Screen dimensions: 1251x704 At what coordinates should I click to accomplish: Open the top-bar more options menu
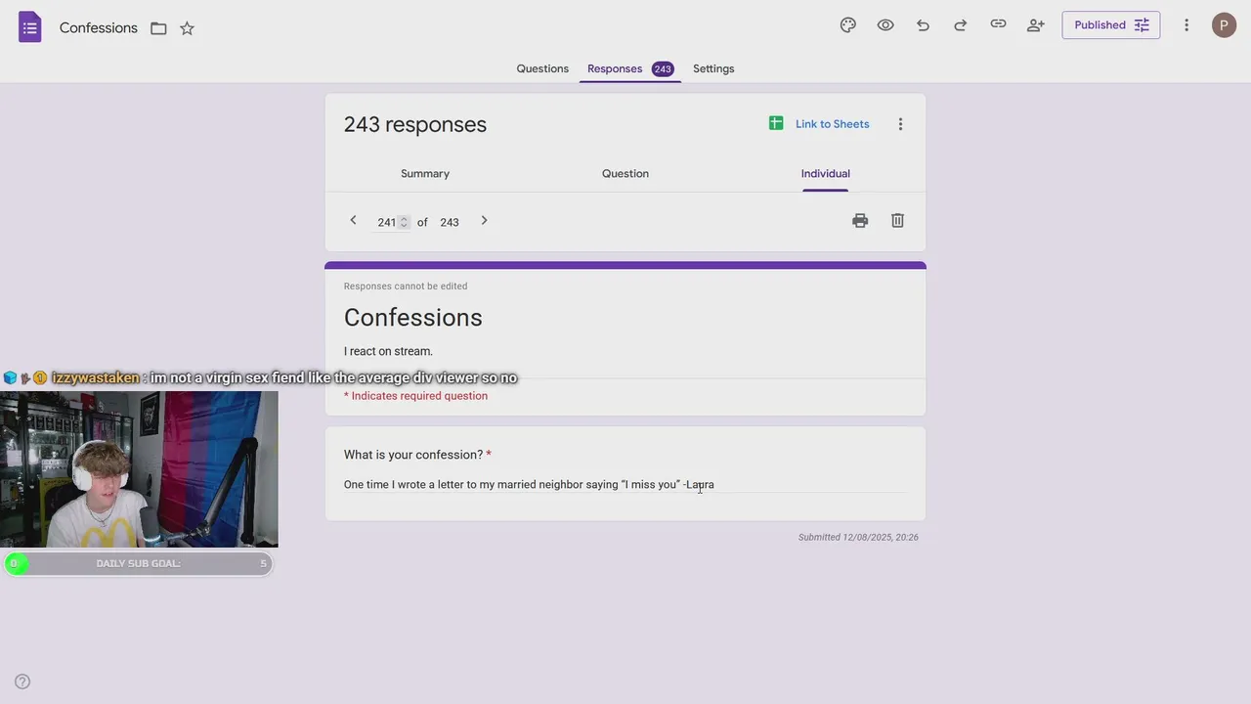click(1186, 25)
